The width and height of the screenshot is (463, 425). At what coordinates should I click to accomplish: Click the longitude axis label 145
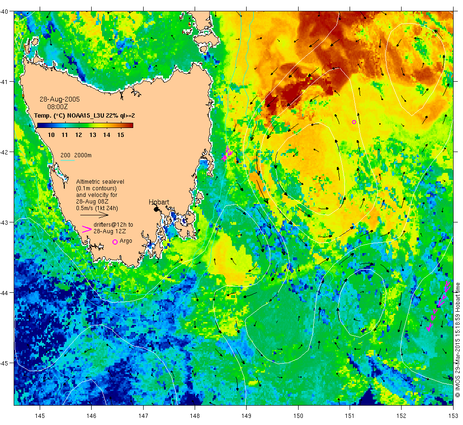40,416
